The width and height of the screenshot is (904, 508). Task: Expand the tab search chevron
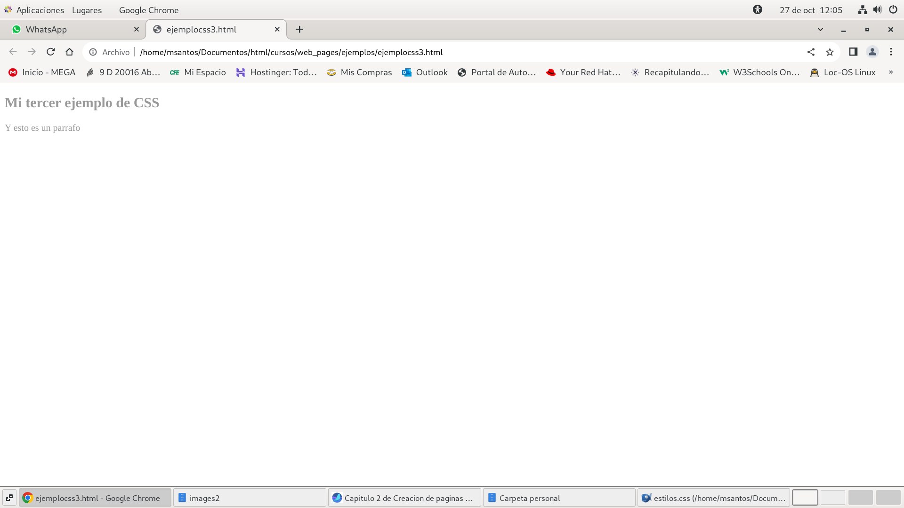point(820,29)
